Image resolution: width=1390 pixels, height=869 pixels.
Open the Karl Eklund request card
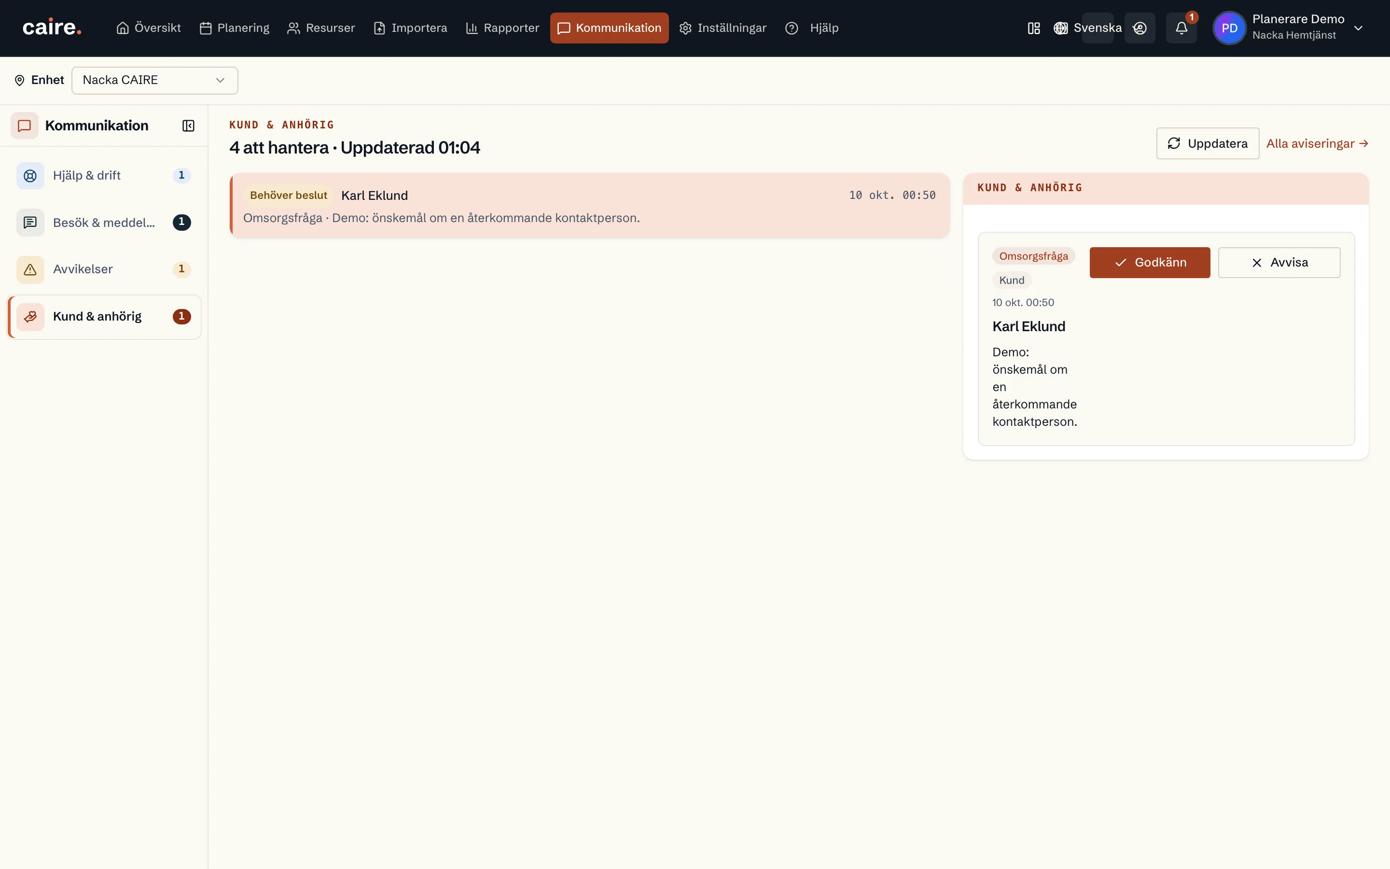click(x=589, y=206)
